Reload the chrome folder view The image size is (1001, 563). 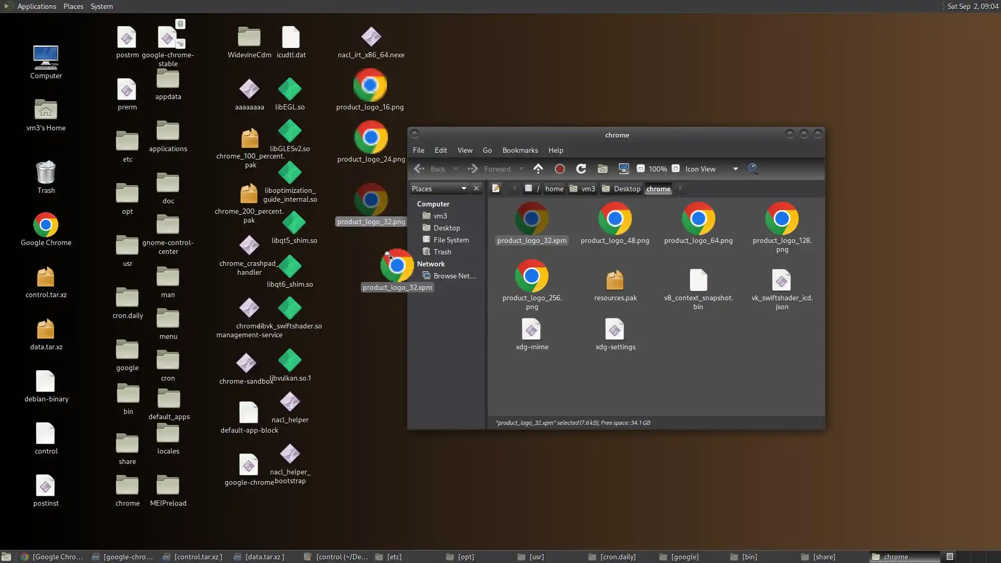click(581, 168)
